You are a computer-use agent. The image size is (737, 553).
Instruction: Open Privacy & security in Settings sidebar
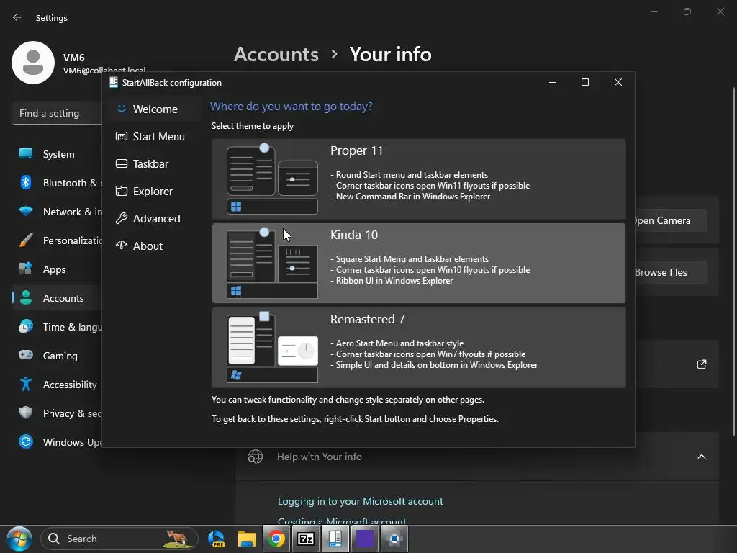coord(58,413)
